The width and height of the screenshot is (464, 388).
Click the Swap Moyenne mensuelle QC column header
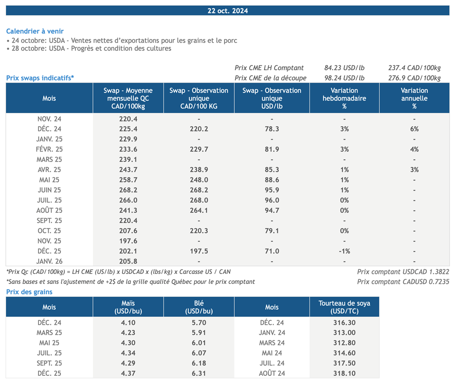click(x=128, y=98)
